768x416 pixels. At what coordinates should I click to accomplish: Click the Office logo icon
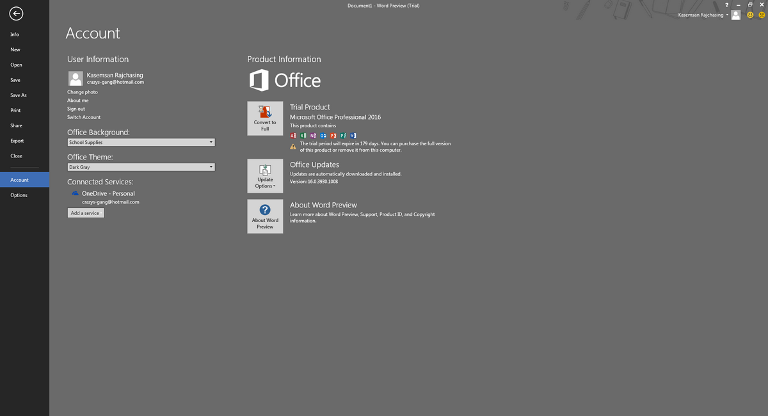click(259, 80)
